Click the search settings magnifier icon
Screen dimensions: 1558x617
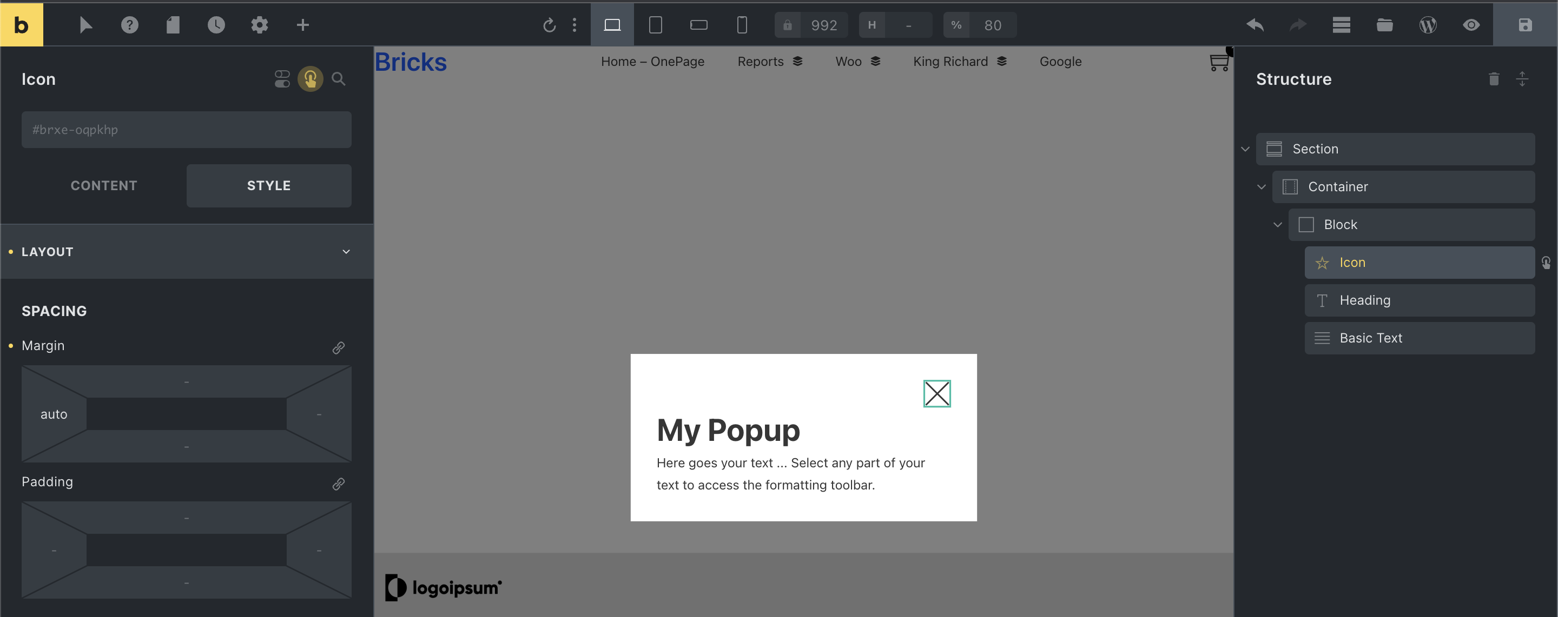[339, 79]
